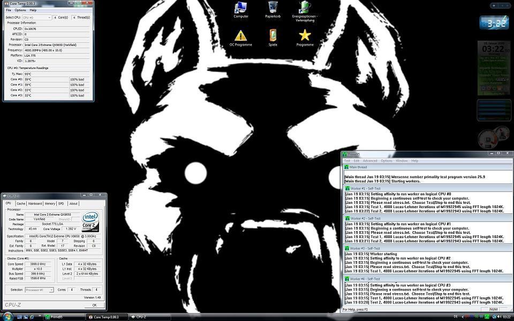Screen dimensions: 514x321
Task: Click the digital clock gadget showing 3:22
Action: (494, 23)
